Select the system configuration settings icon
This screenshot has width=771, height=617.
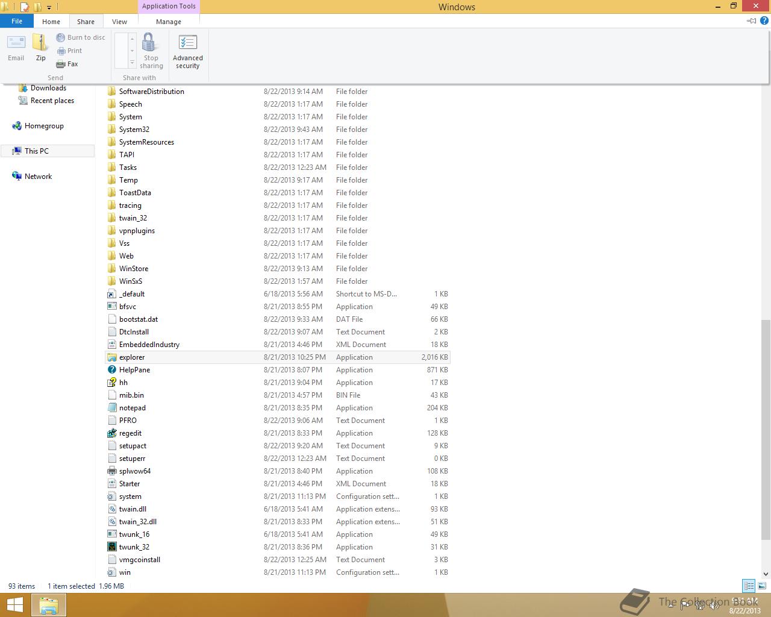(x=111, y=496)
